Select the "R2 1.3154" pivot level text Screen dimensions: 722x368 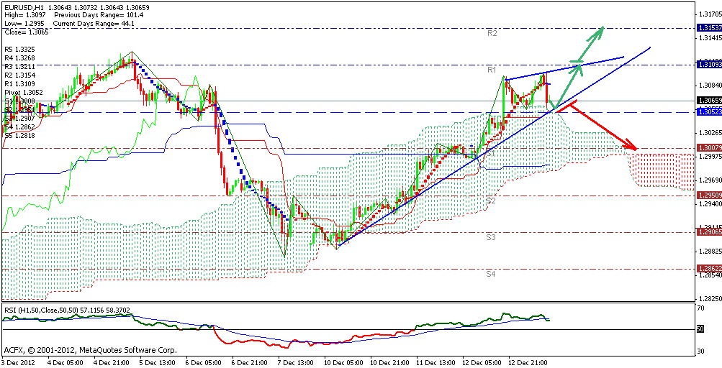point(19,75)
